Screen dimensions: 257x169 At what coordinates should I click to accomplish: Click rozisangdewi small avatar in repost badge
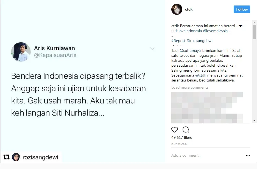[x=16, y=157]
